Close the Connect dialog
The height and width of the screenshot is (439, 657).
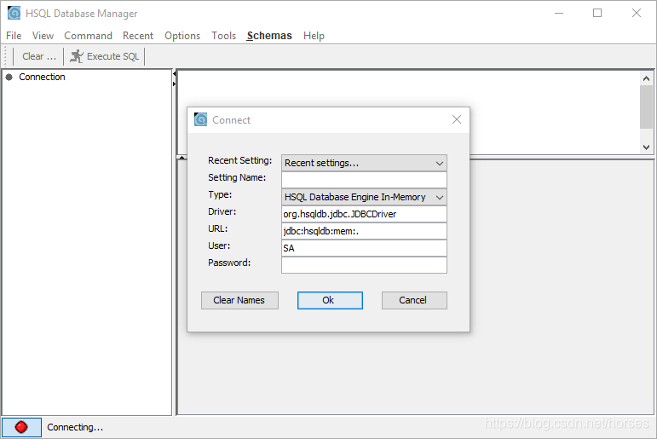pos(457,120)
